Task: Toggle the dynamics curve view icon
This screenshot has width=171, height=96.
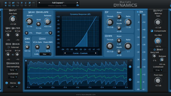Action: 10,6
